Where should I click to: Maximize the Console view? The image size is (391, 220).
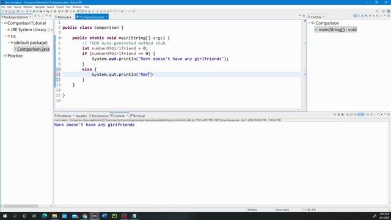(x=389, y=114)
